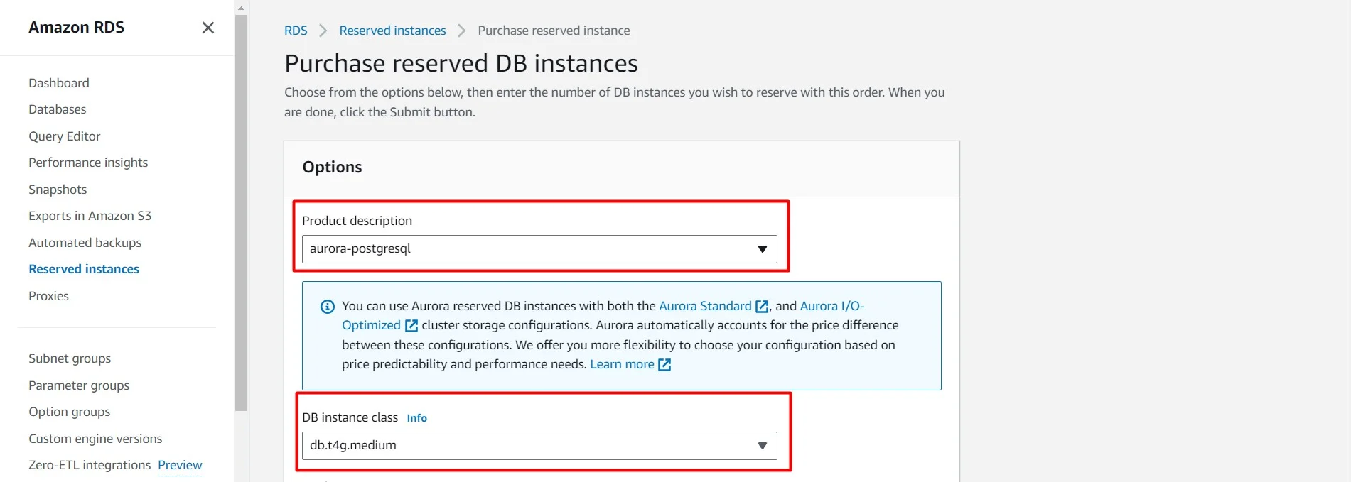Open the Aurora I/O-Optimized external link icon
The image size is (1351, 482).
click(x=411, y=326)
